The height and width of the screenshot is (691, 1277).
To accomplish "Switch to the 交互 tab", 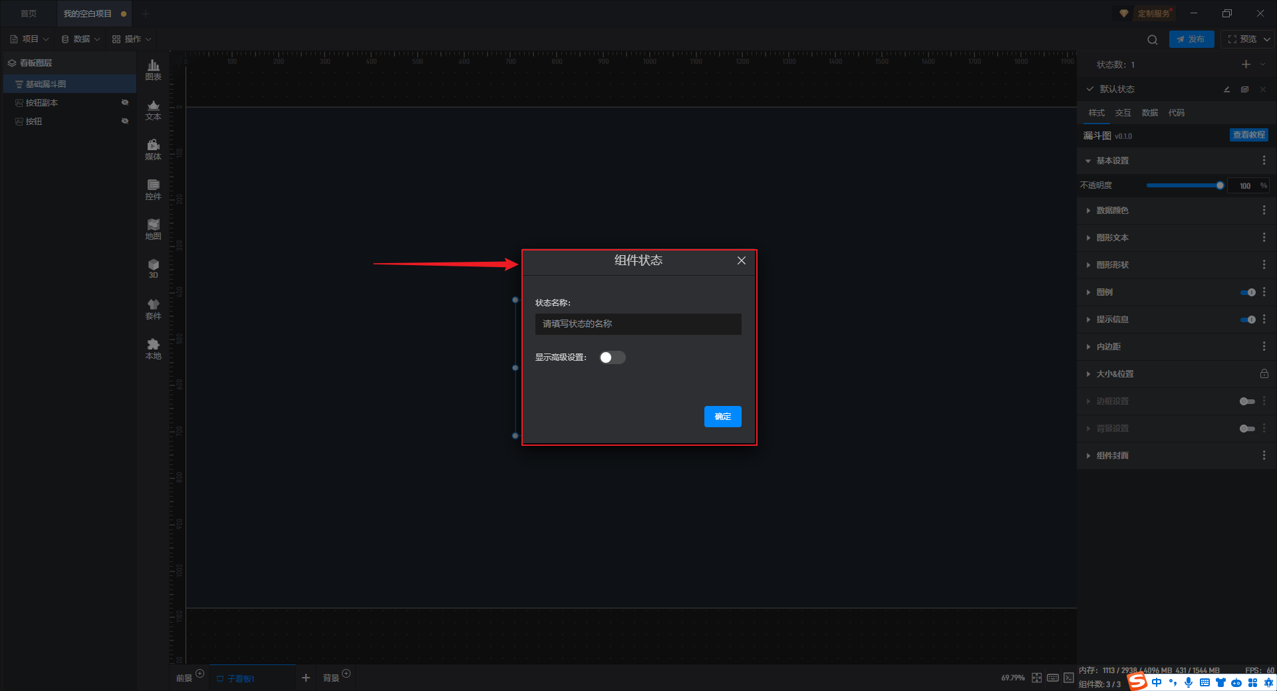I will coord(1123,113).
